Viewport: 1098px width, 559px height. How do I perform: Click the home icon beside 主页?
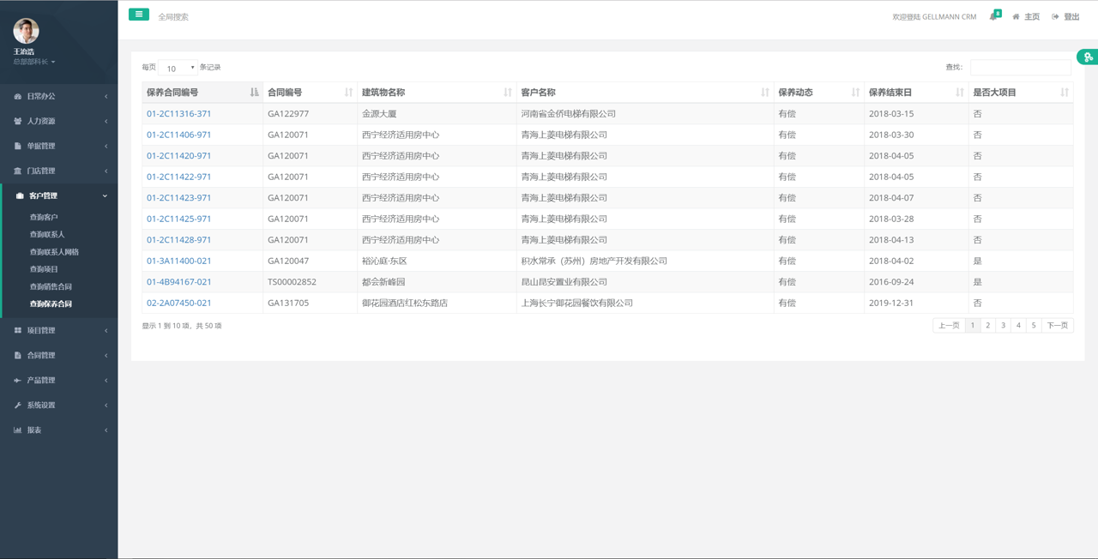(x=1017, y=15)
